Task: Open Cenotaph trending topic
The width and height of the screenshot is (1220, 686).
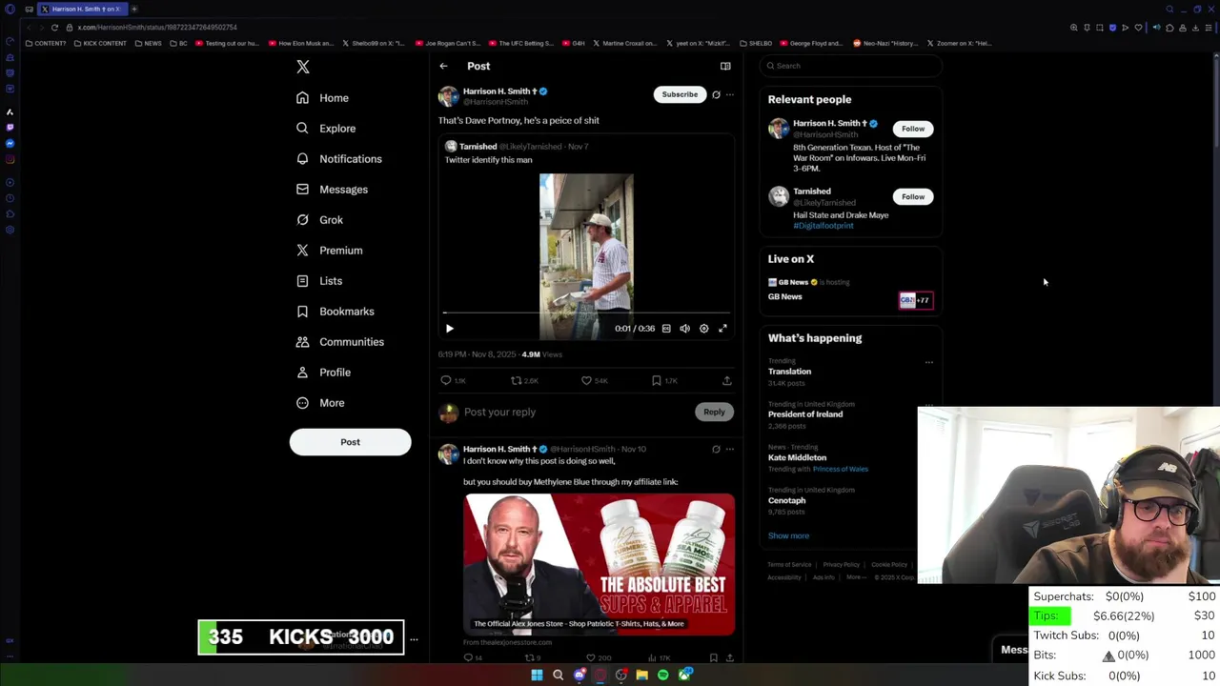Action: click(787, 500)
